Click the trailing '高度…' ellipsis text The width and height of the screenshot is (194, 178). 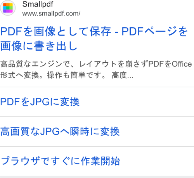pyautogui.click(x=123, y=75)
